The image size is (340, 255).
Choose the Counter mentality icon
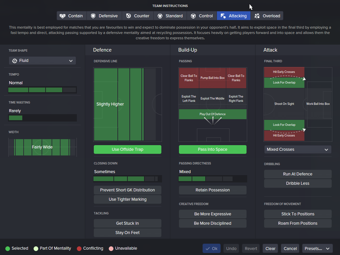coord(128,16)
